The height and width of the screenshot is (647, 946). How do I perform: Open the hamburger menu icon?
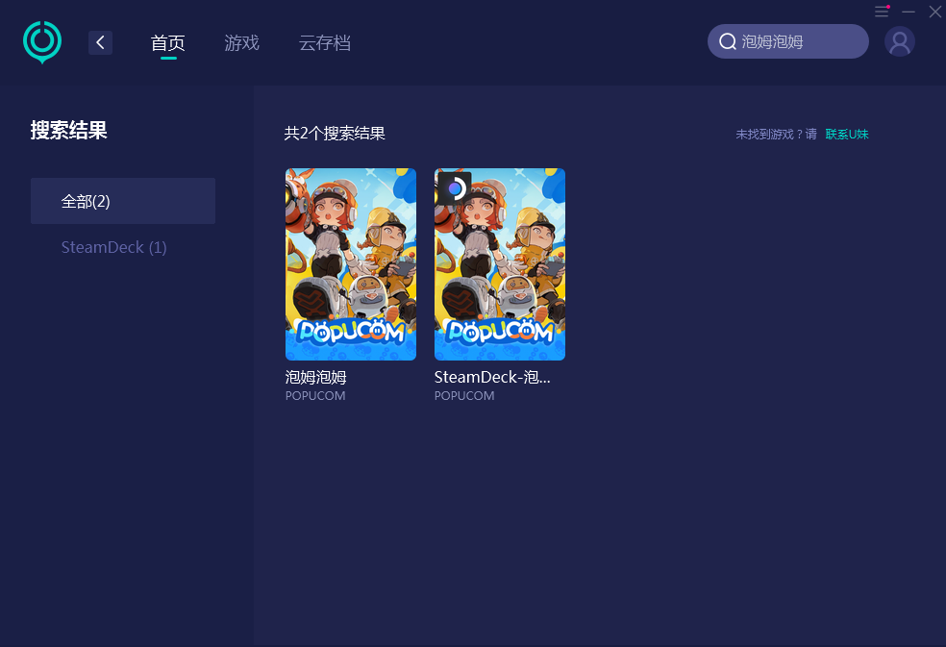(882, 12)
